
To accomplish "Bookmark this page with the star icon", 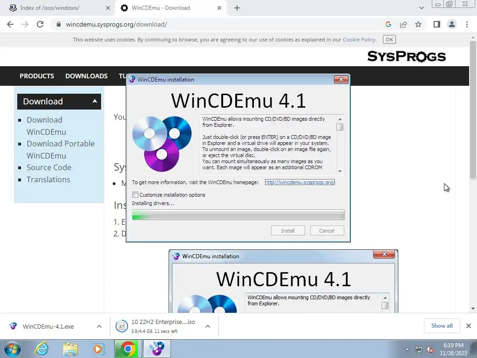I will click(x=418, y=24).
